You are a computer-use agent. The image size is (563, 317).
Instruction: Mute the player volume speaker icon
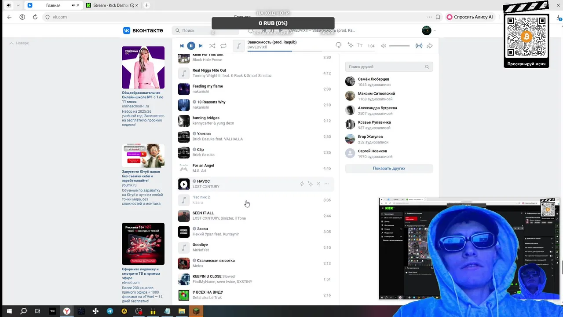(x=384, y=46)
